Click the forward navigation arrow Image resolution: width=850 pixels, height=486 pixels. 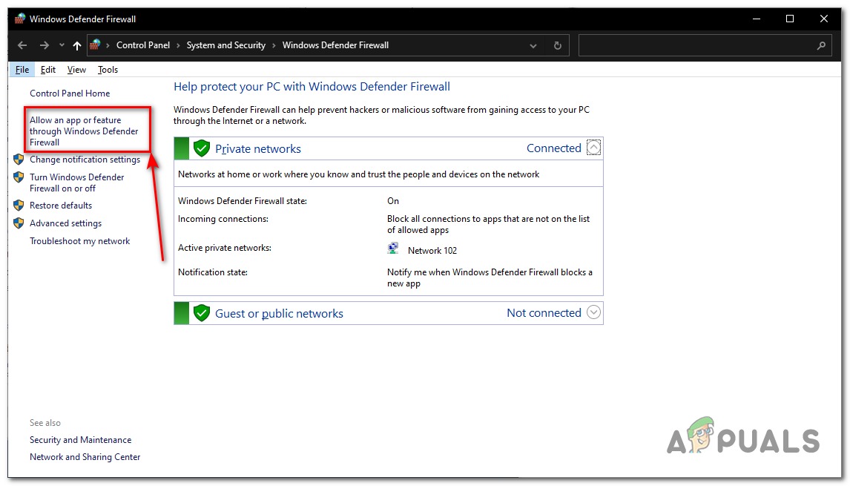(x=45, y=45)
